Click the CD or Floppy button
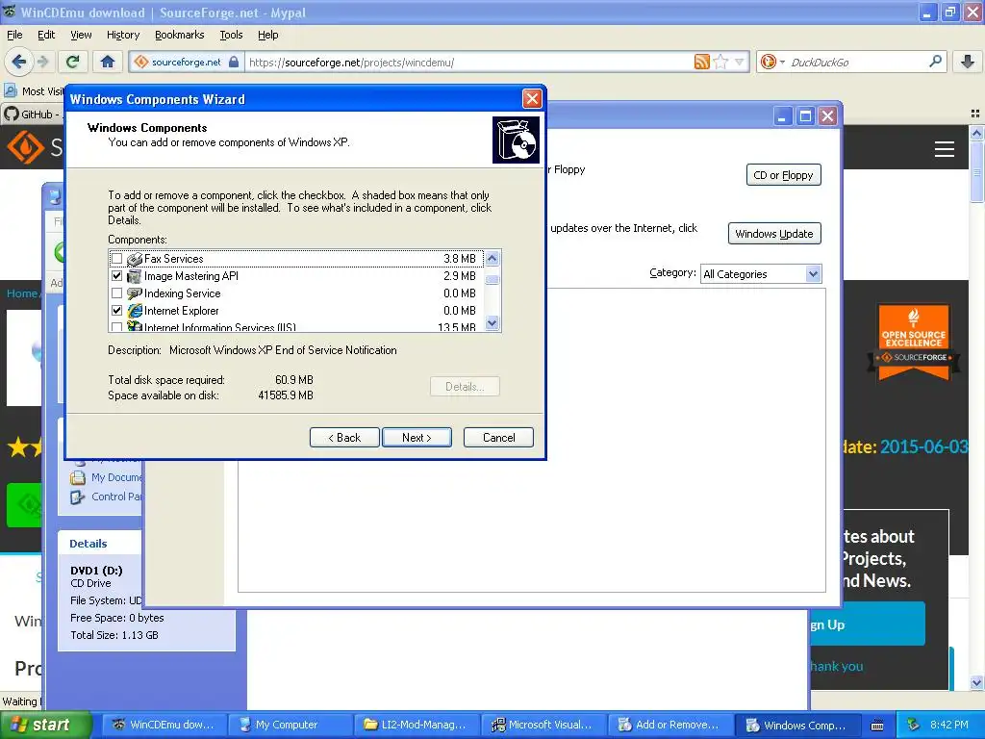Viewport: 985px width, 739px height. tap(783, 175)
